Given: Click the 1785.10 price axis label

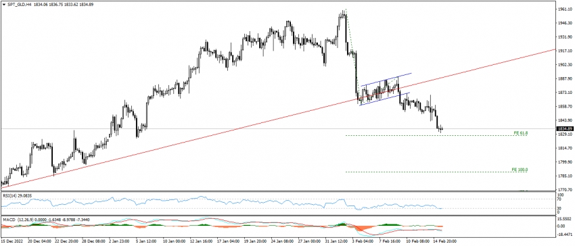Looking at the screenshot, I should tap(565, 176).
